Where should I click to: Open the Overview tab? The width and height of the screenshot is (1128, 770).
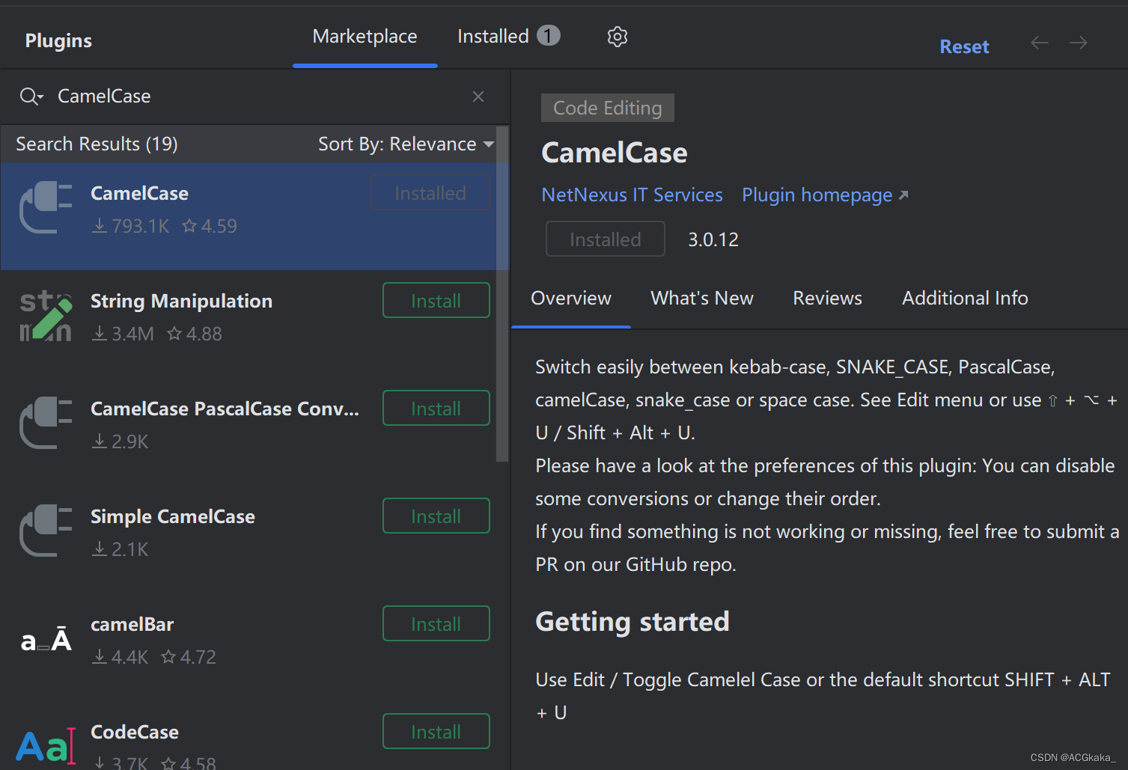point(571,298)
